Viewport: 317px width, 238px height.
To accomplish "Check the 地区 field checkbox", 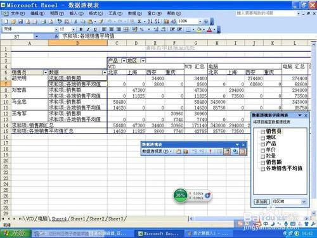I will click(262, 138).
